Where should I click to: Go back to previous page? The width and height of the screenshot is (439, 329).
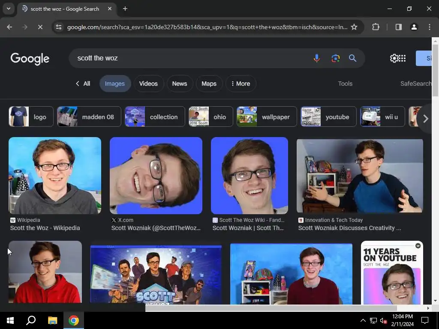point(9,27)
